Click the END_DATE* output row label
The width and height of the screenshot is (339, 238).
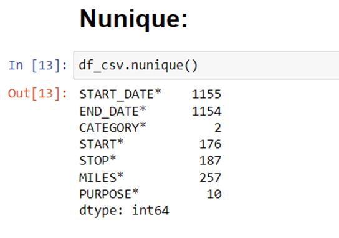pos(113,111)
